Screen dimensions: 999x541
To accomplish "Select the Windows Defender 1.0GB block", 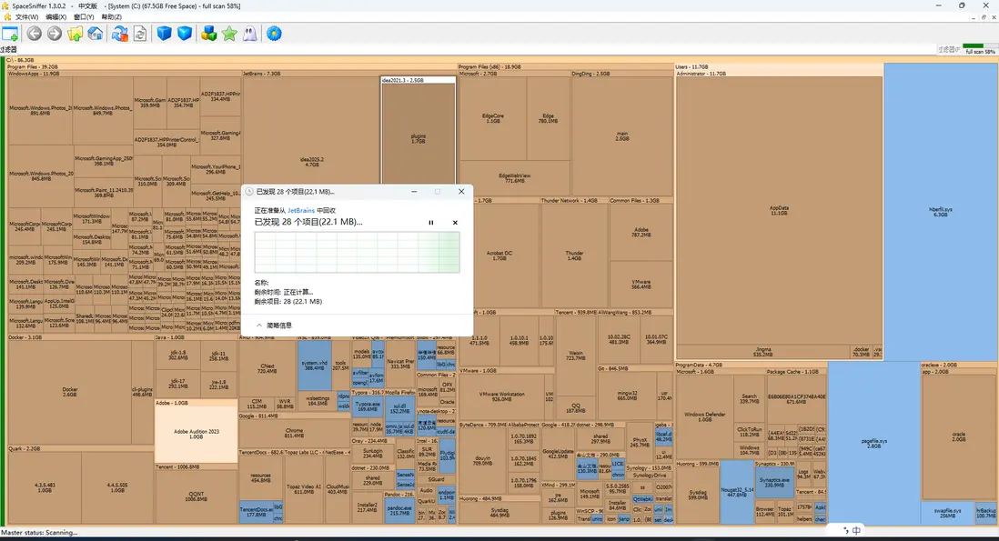I will click(704, 416).
